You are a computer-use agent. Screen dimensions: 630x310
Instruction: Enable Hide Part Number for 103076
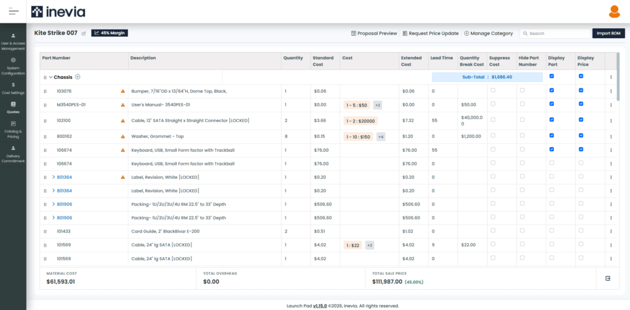[x=522, y=90]
